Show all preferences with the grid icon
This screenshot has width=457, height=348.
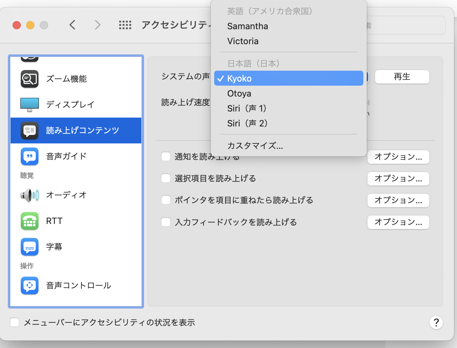(125, 25)
